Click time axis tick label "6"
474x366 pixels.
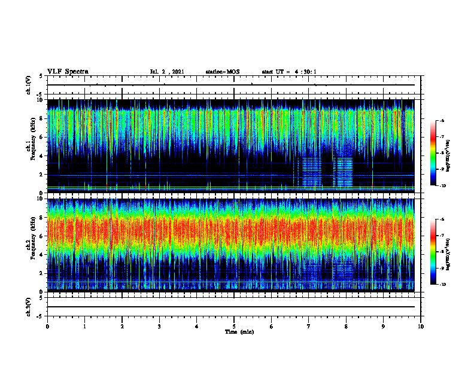[x=272, y=327]
